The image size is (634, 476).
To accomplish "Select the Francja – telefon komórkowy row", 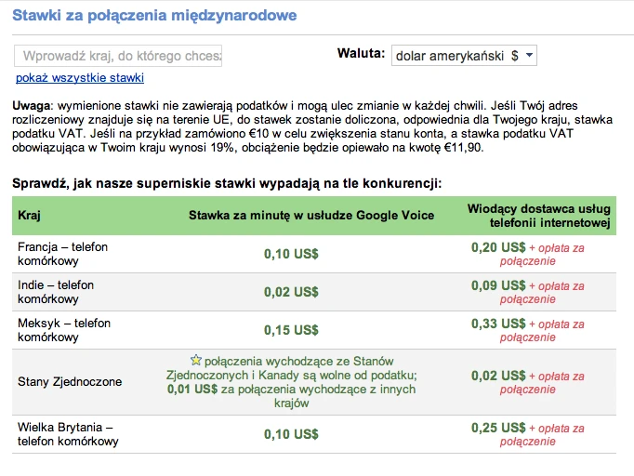I will point(314,254).
